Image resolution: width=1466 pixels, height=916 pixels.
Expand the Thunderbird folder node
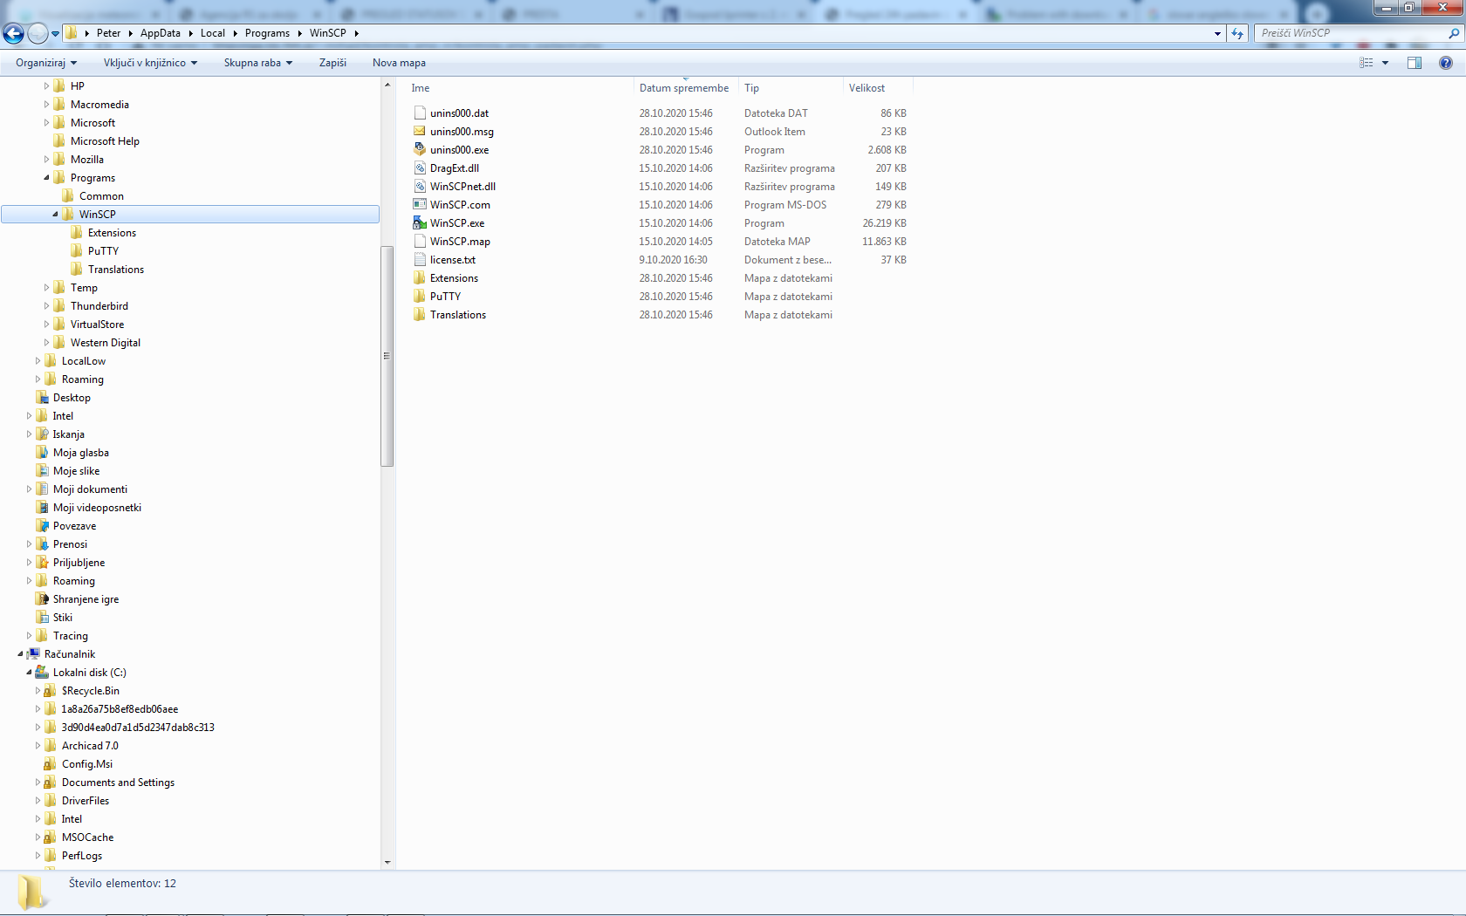tap(46, 306)
